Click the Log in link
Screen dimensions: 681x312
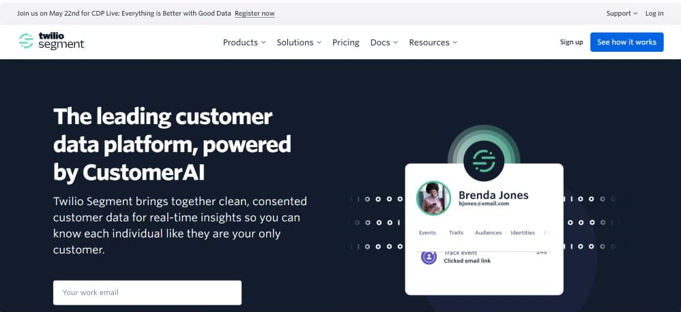click(x=654, y=13)
